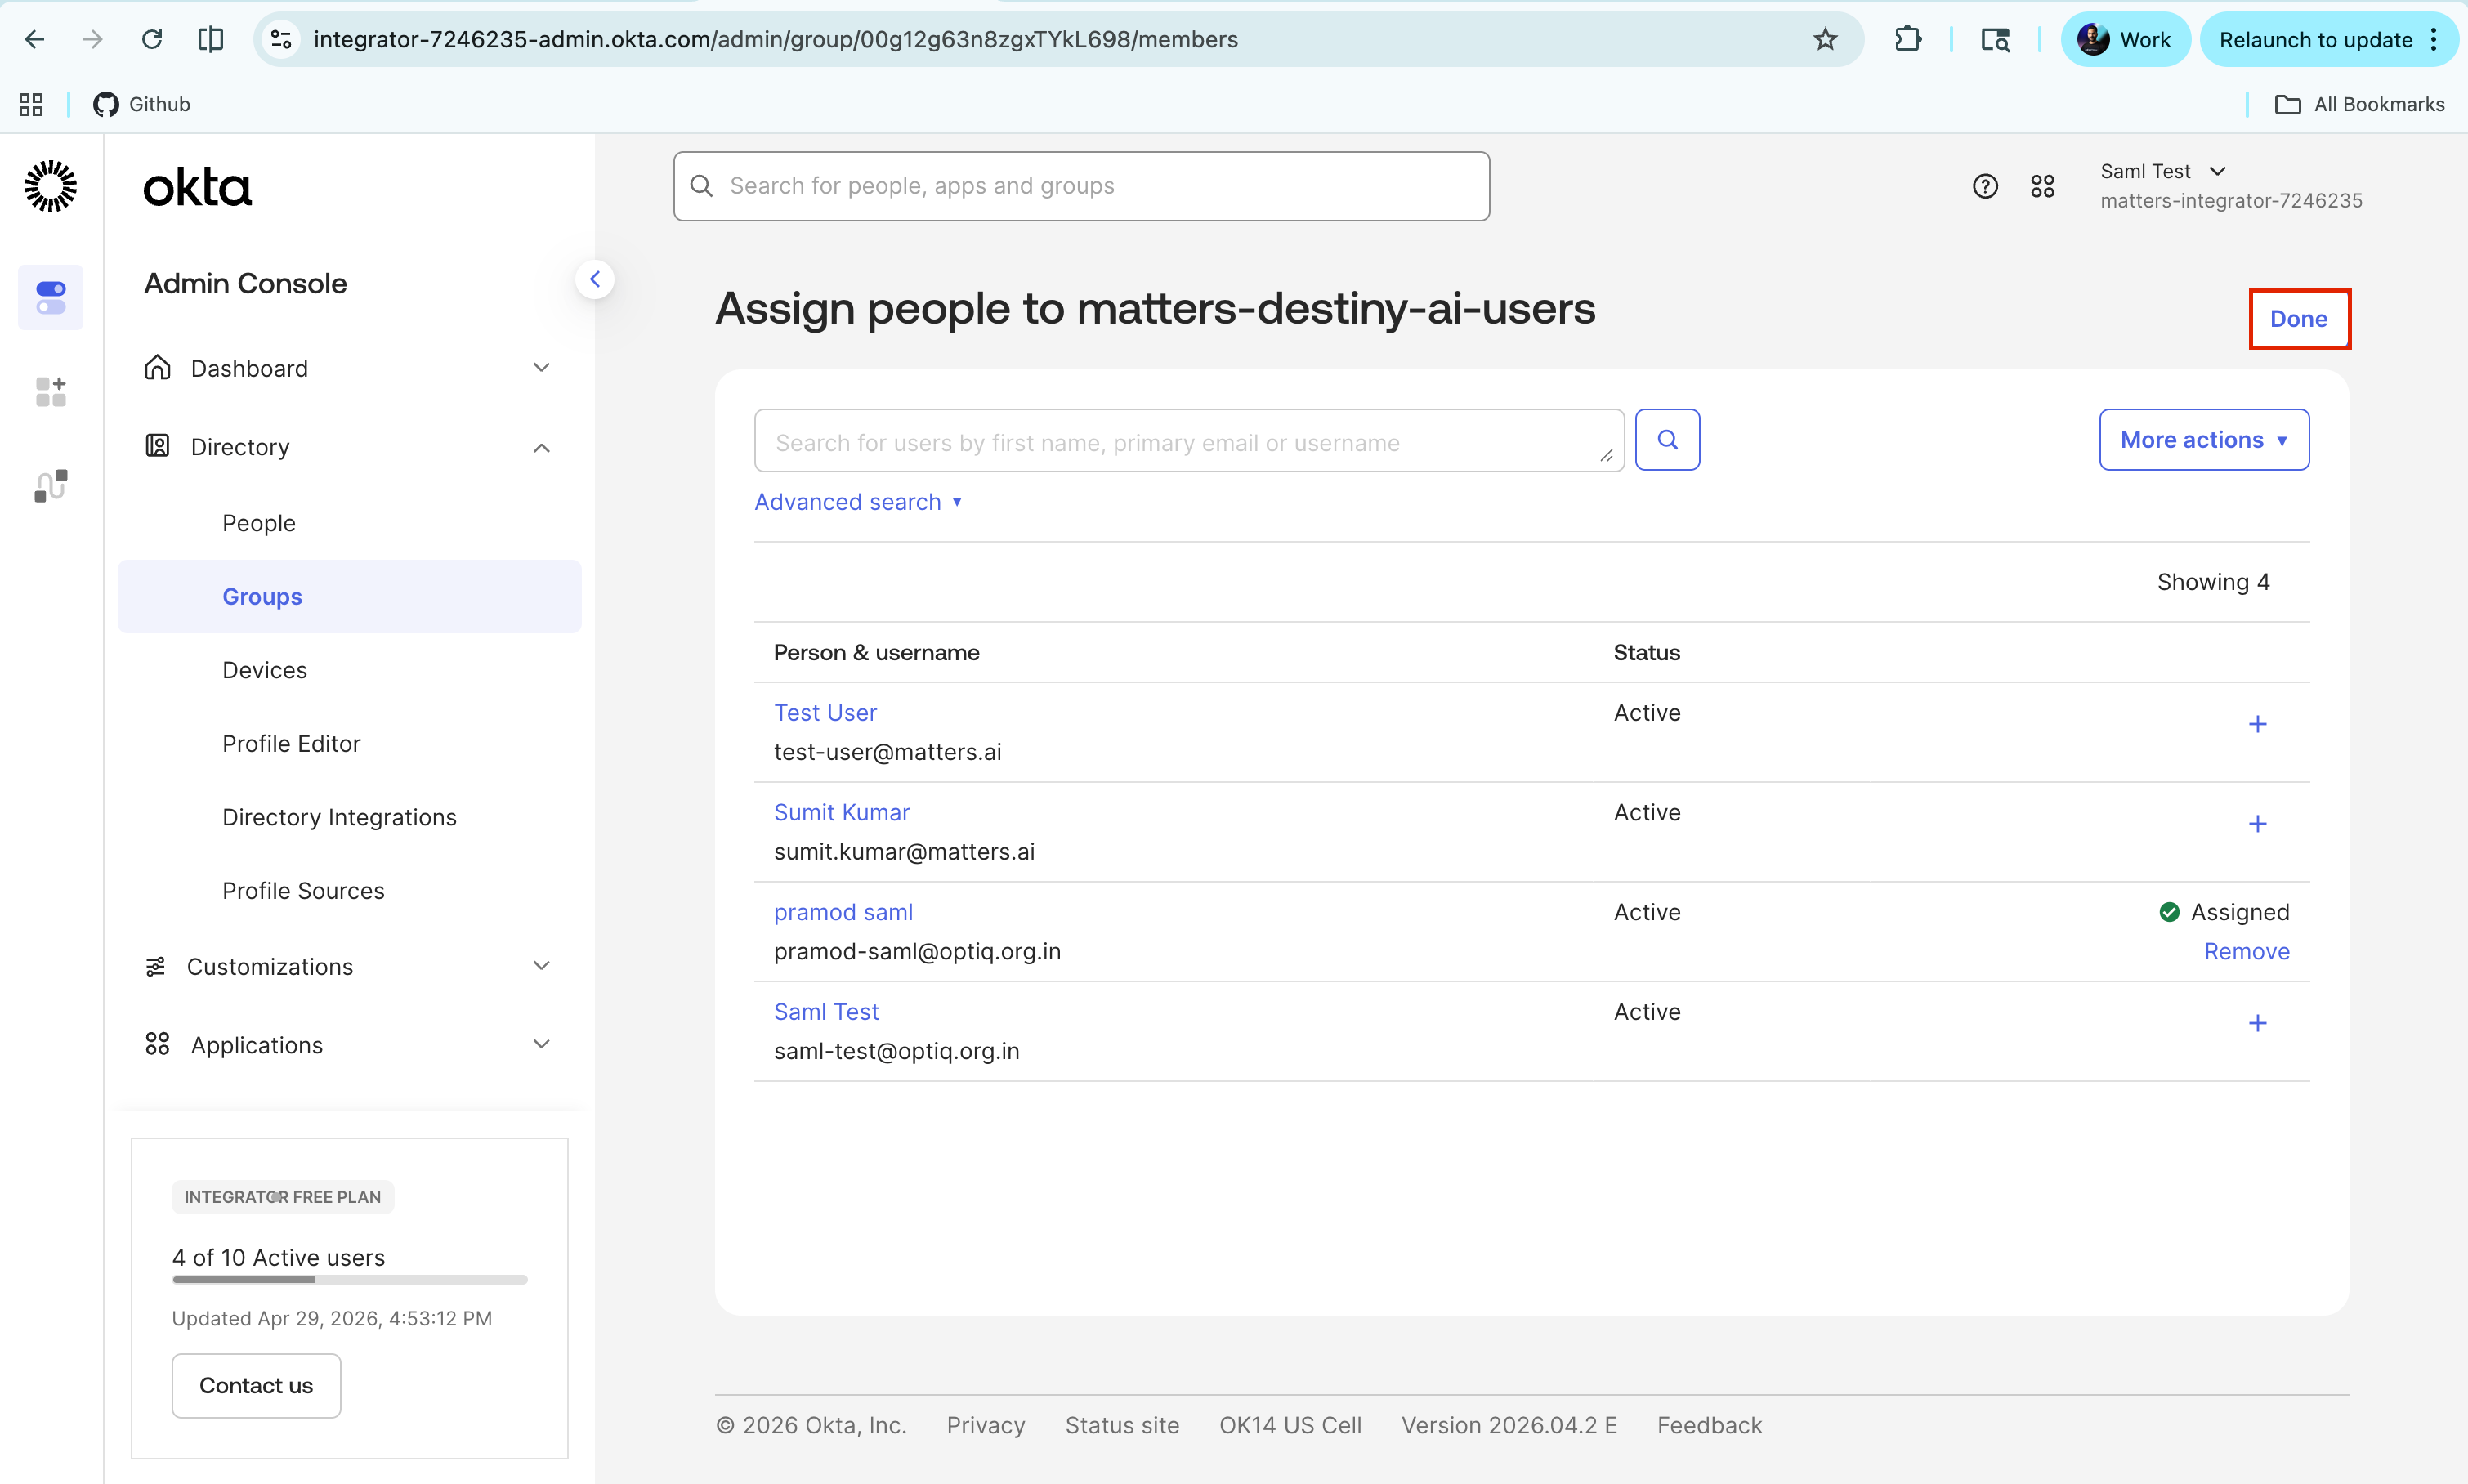Click Done to finish assigning people
Image resolution: width=2468 pixels, height=1484 pixels.
click(x=2299, y=319)
